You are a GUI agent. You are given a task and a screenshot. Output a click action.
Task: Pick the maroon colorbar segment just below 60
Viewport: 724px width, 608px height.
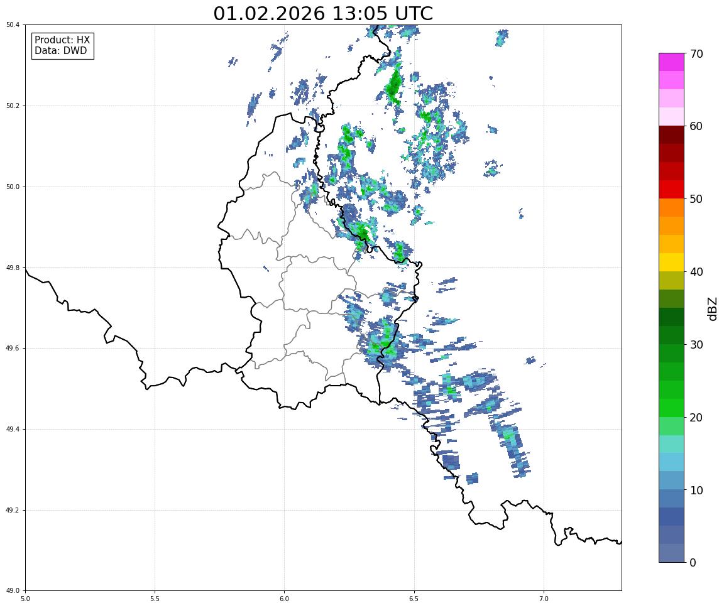pyautogui.click(x=671, y=135)
